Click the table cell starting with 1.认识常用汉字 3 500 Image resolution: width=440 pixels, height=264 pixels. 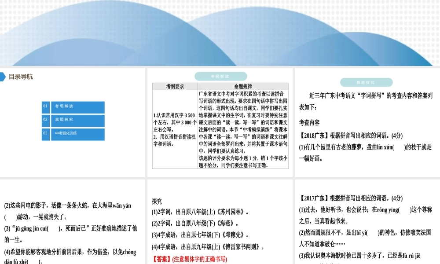click(175, 129)
